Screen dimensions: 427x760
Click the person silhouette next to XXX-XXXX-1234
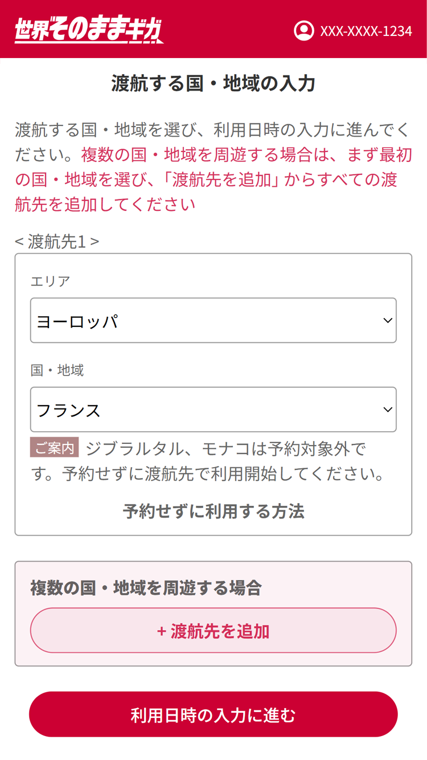pyautogui.click(x=305, y=31)
